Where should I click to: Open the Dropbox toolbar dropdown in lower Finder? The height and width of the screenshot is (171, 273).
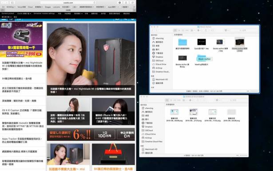point(218,100)
